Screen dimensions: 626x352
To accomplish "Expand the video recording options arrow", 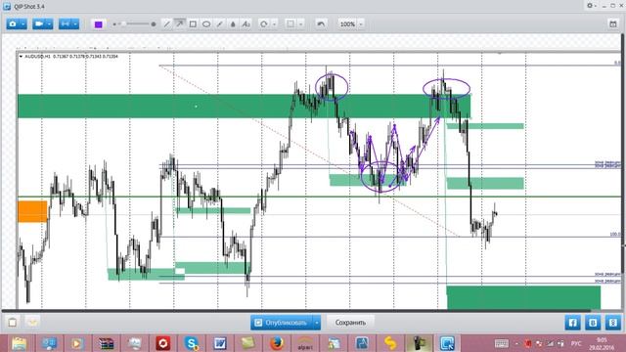I will coord(50,24).
